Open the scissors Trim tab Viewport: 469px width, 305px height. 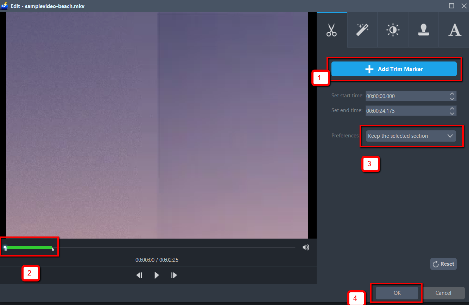tap(331, 30)
